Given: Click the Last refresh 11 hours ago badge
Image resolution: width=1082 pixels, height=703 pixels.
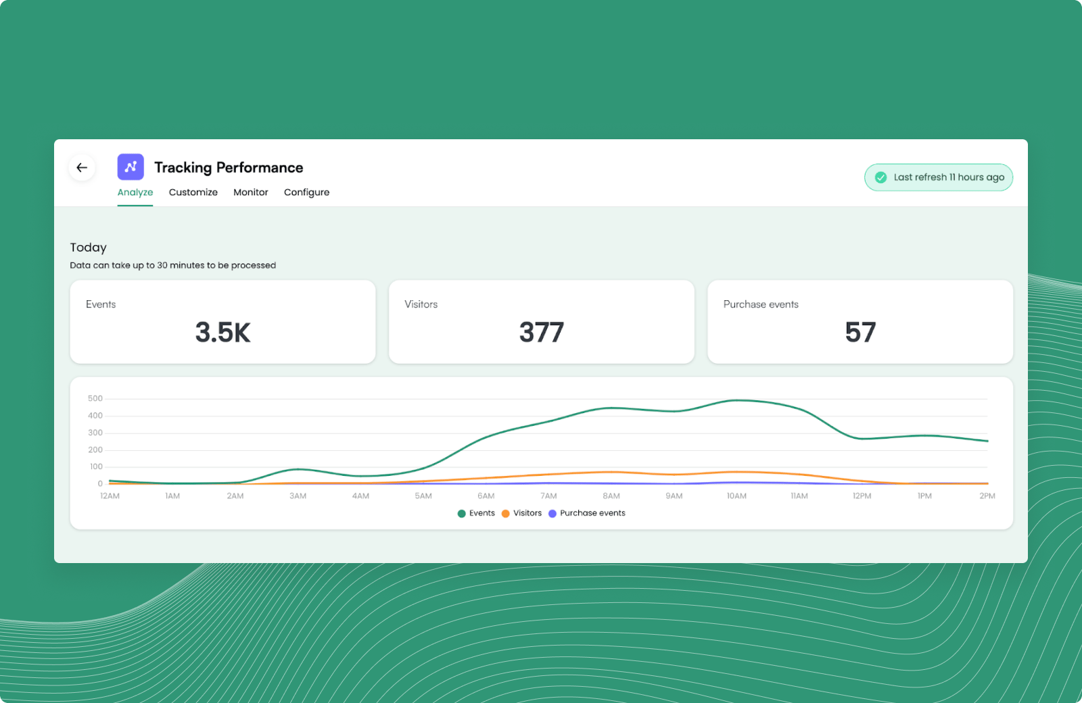Looking at the screenshot, I should click(939, 178).
